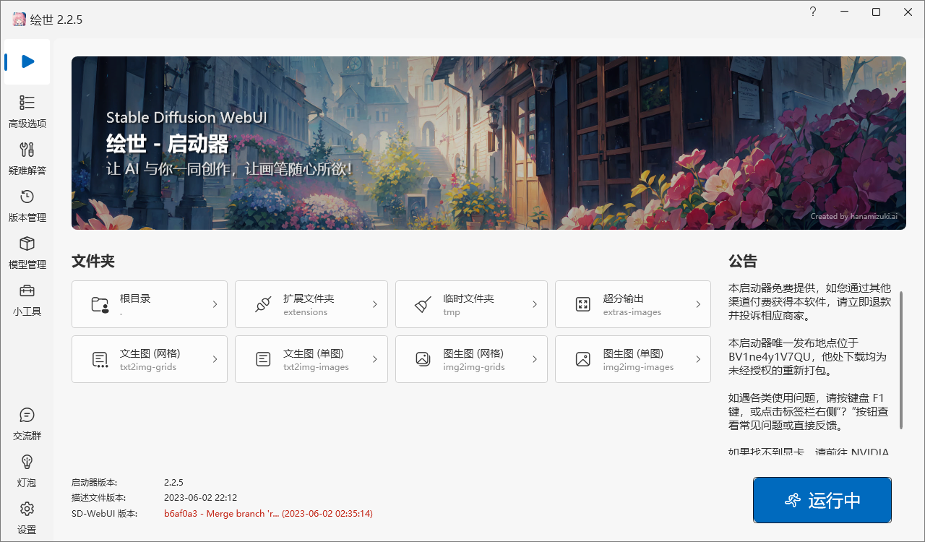Viewport: 925px width, 542px height.
Task: Open the img2img-images folder card
Action: pos(633,359)
